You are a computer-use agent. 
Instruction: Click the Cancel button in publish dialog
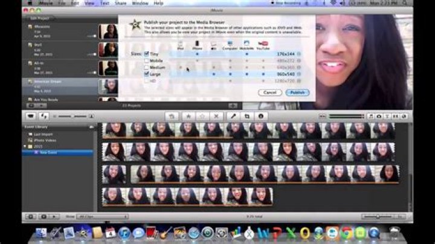(269, 92)
